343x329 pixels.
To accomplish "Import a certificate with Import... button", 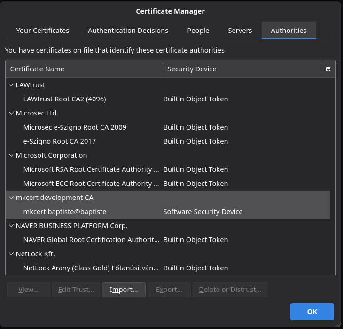I will pyautogui.click(x=124, y=290).
